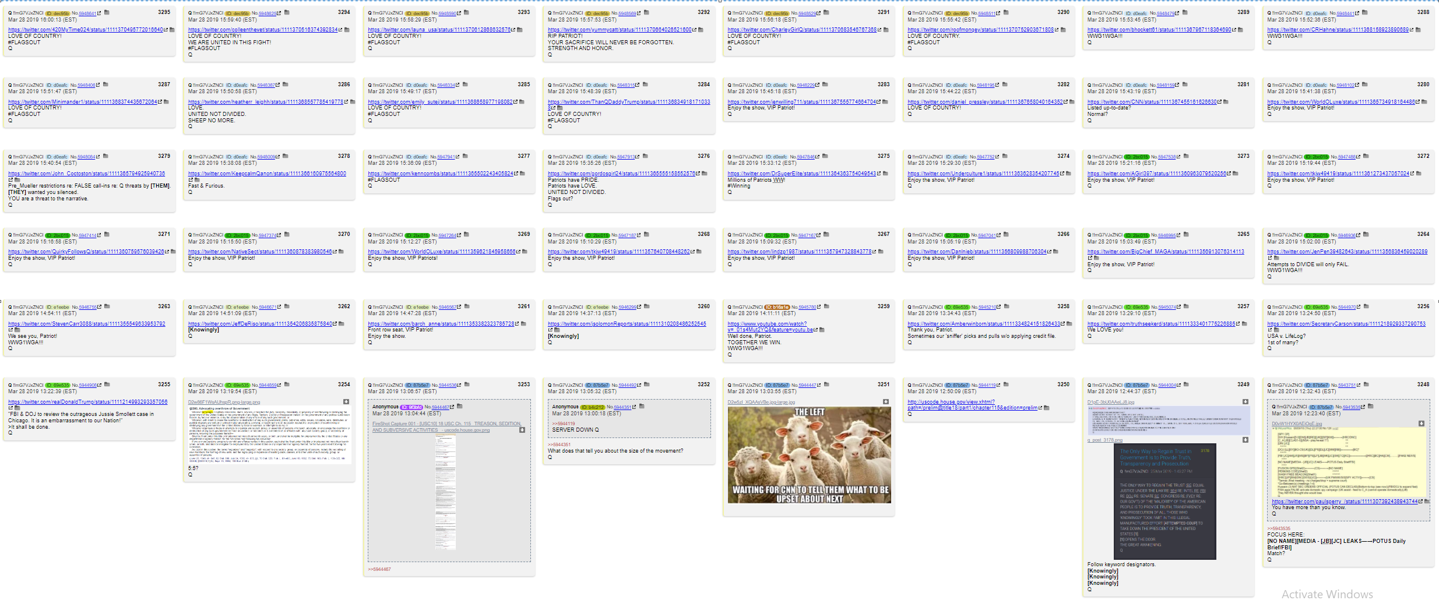Open the sheep meme image thumbnail
Image resolution: width=1439 pixels, height=600 pixels.
[x=810, y=455]
